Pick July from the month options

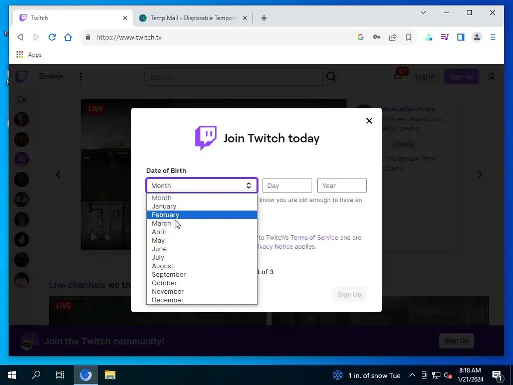click(201, 257)
